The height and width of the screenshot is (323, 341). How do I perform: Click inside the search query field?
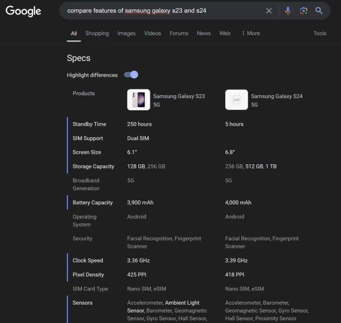pyautogui.click(x=161, y=11)
